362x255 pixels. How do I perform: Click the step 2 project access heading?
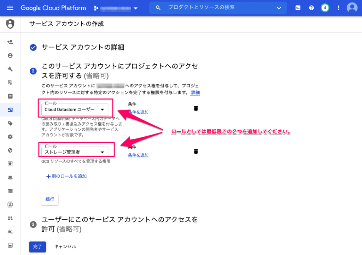pos(120,71)
